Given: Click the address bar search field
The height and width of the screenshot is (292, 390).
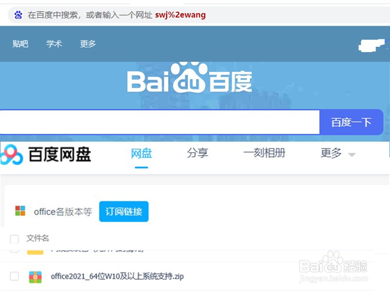Looking at the screenshot, I should point(199,15).
